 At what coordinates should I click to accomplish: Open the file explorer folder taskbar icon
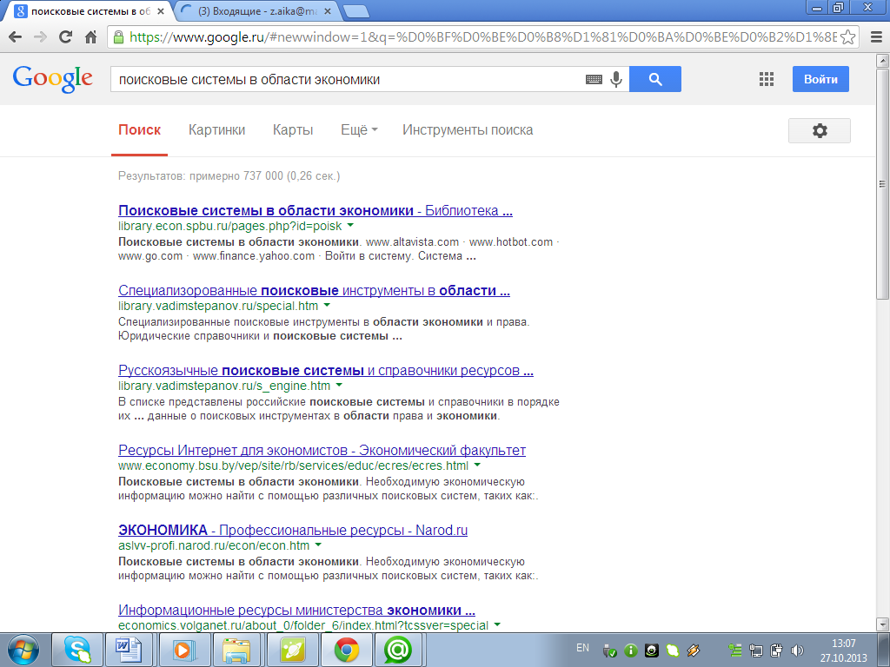pyautogui.click(x=237, y=650)
